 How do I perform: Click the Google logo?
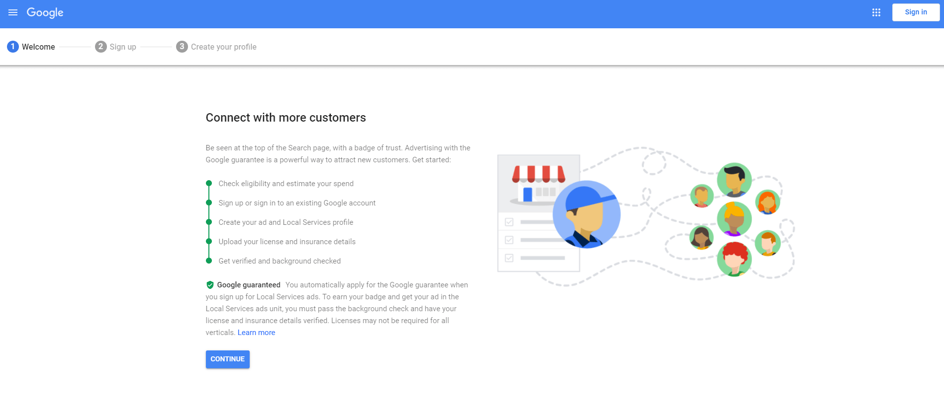pos(45,13)
